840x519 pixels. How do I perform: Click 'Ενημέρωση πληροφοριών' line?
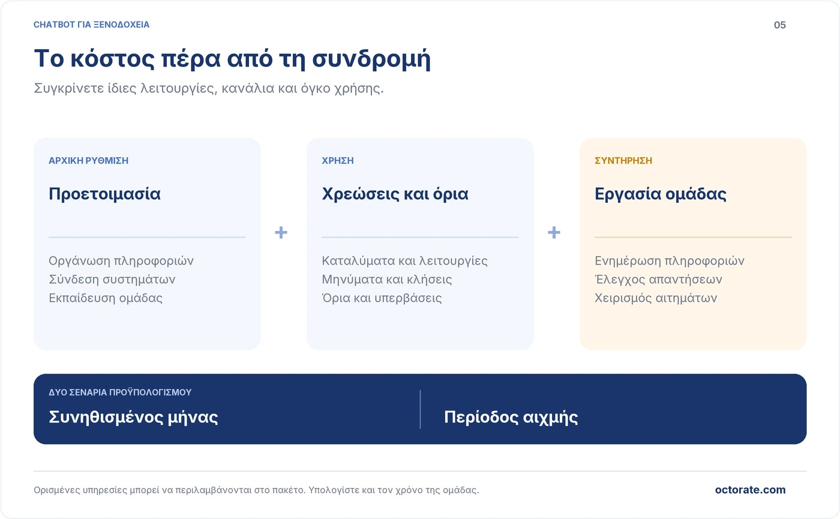pos(670,261)
